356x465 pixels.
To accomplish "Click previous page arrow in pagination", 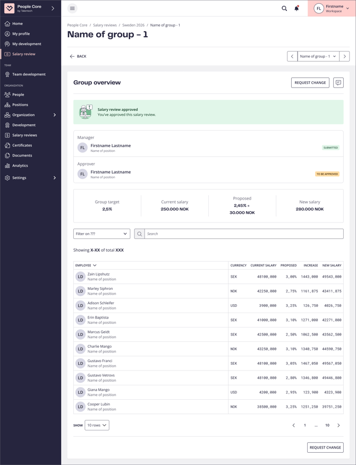I will point(293,425).
